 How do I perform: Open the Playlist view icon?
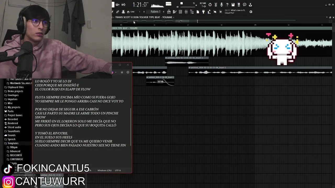coord(169,12)
